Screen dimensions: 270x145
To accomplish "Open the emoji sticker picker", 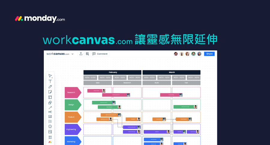I will point(50,126).
